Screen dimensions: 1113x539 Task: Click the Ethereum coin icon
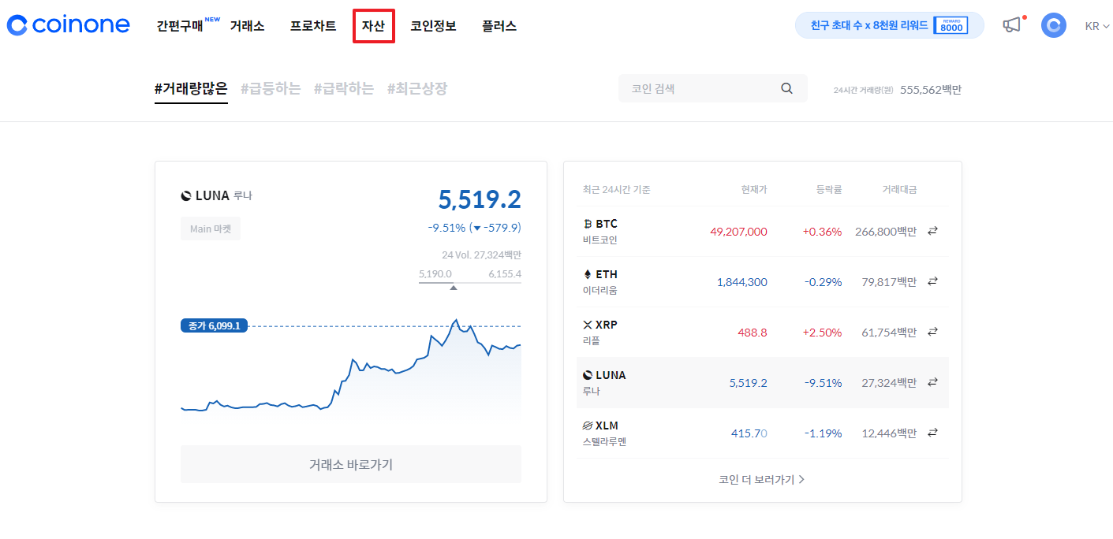click(587, 274)
